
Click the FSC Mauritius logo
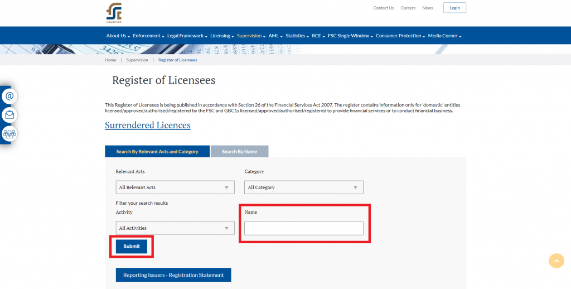114,12
